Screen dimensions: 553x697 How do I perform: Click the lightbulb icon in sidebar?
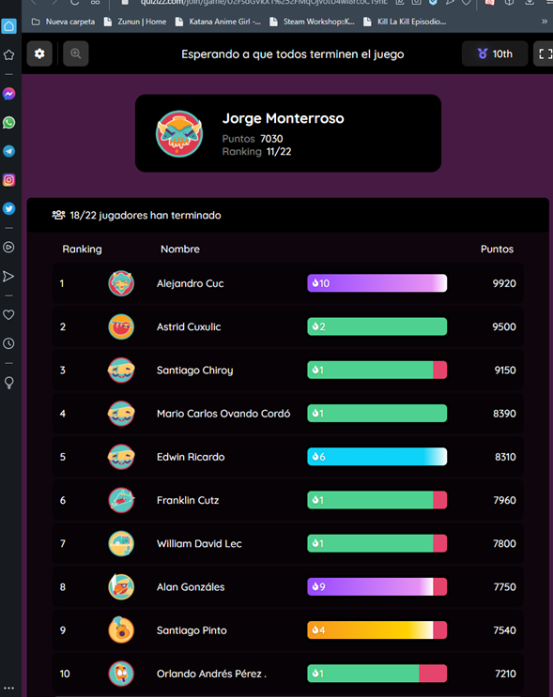(x=8, y=383)
